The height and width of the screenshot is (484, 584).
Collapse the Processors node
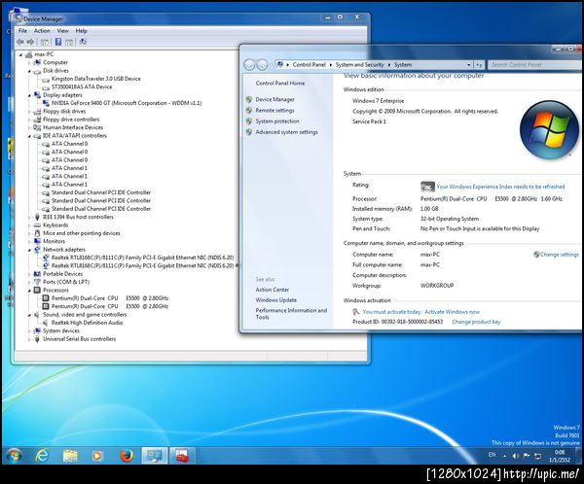31,290
